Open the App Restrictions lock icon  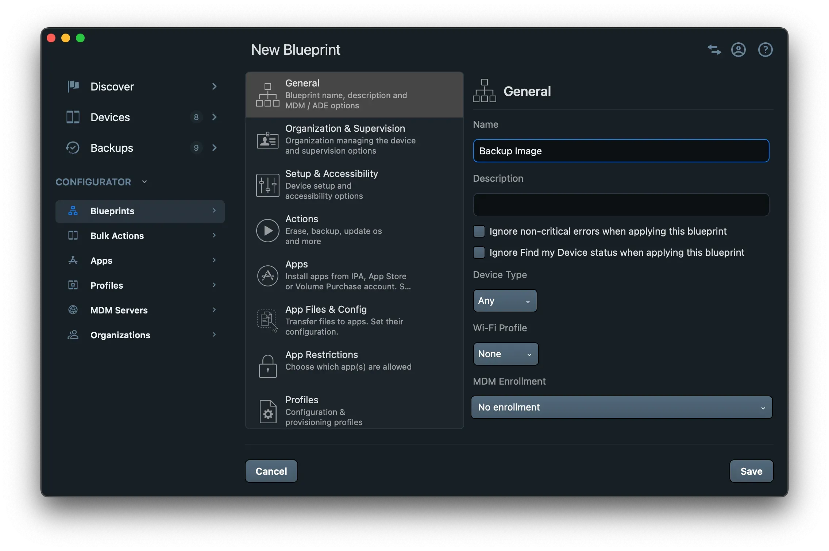click(x=267, y=366)
